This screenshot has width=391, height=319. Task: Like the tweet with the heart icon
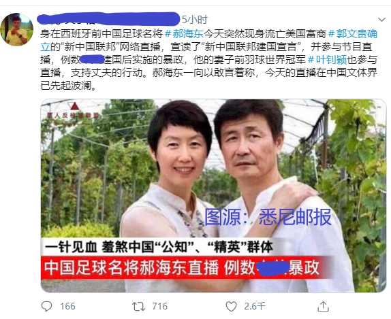click(231, 307)
